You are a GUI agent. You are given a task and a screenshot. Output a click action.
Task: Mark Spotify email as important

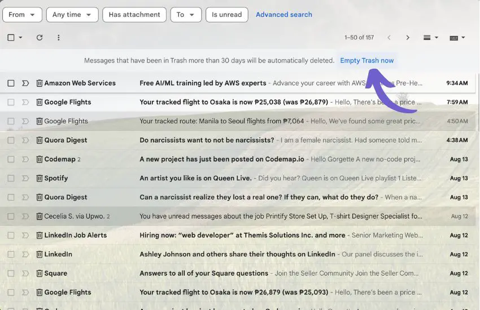(x=25, y=178)
